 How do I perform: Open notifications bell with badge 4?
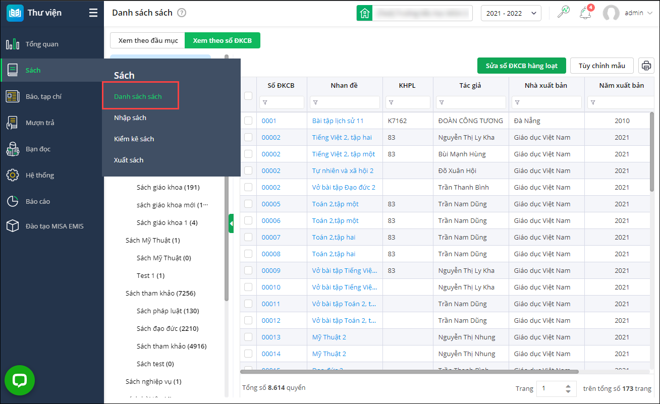586,13
